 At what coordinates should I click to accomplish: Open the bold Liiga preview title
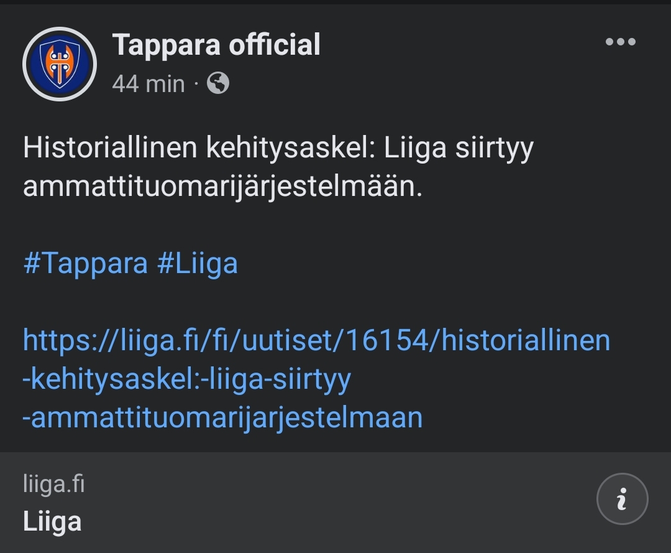(x=52, y=521)
